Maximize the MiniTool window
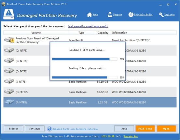 pos(168,5)
